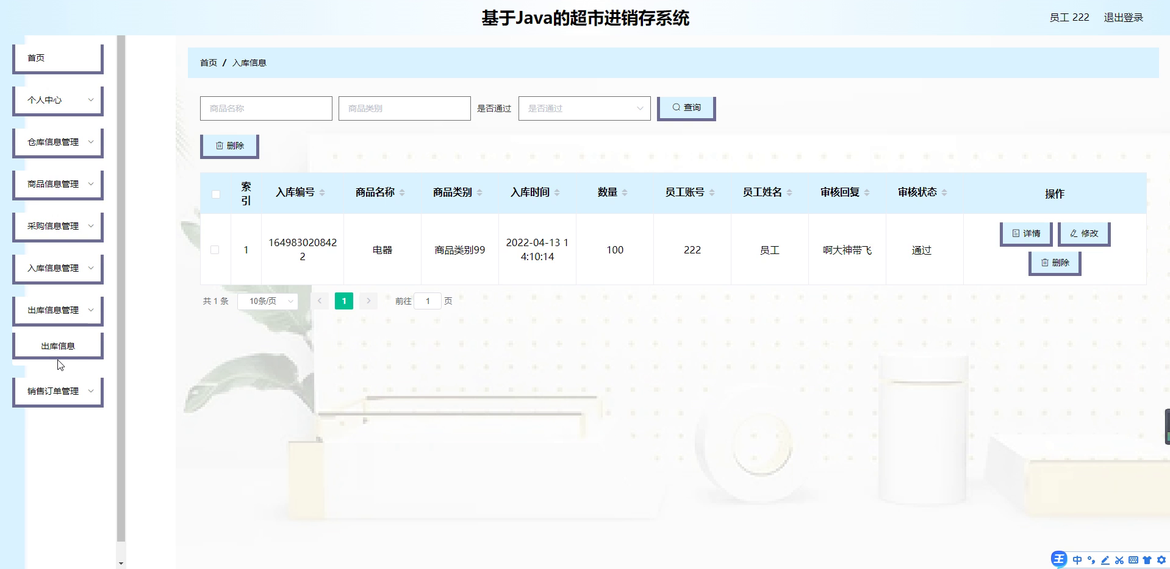Expand the 销售订单管理 menu
The width and height of the screenshot is (1170, 569).
(x=58, y=391)
